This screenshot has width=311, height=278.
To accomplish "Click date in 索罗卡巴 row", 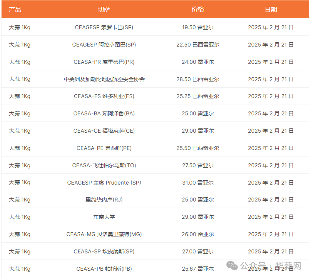I will (271, 27).
